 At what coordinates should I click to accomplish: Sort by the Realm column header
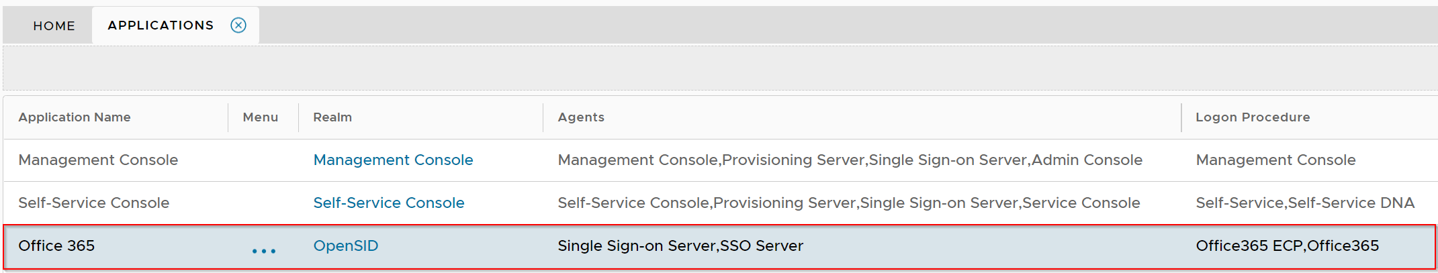(x=332, y=117)
